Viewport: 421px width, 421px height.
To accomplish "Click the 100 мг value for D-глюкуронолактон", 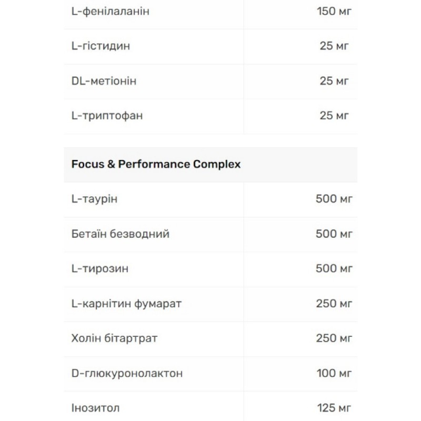I will [334, 374].
